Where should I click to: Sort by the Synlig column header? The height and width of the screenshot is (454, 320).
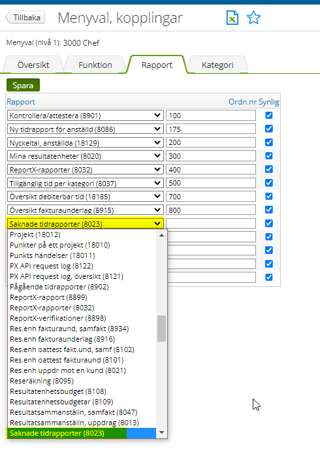point(269,102)
